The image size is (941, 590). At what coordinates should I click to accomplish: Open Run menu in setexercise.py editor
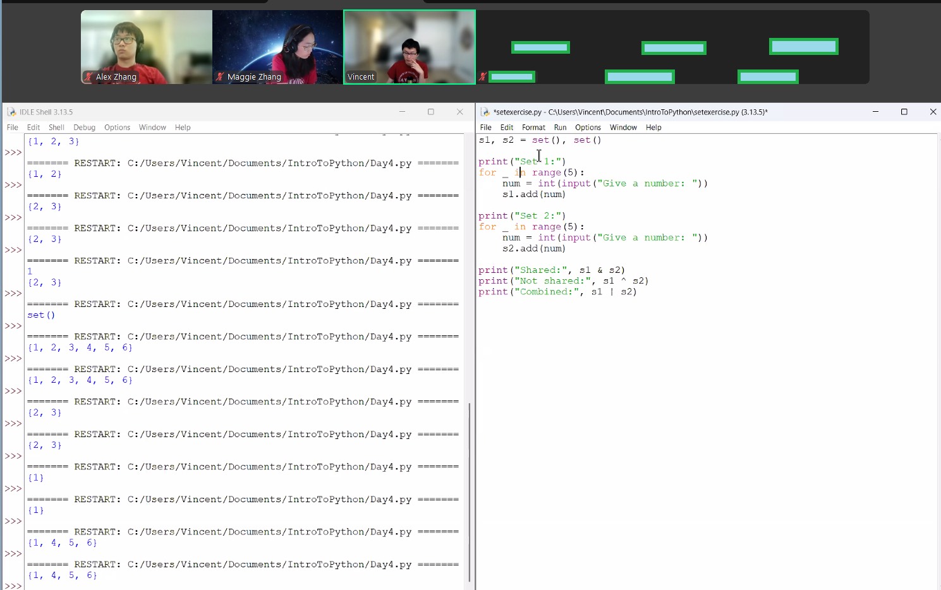coord(560,128)
